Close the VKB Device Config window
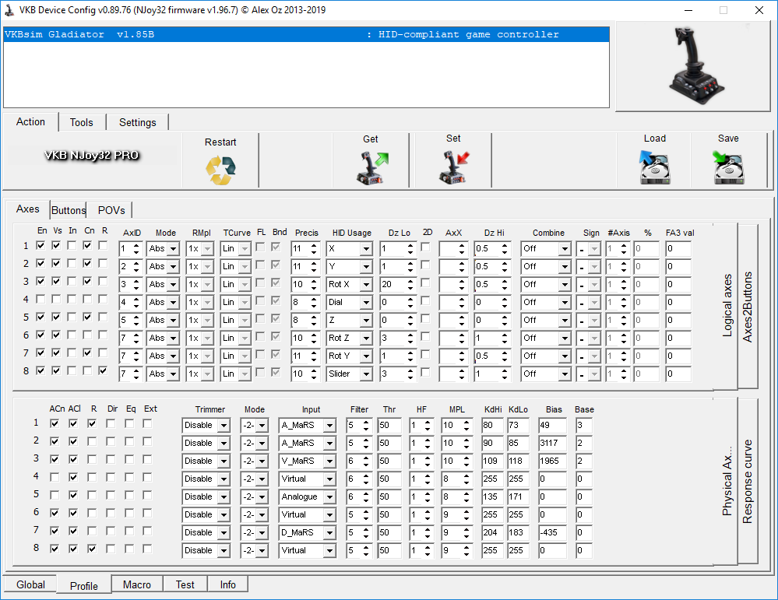This screenshot has height=600, width=778. click(x=759, y=10)
